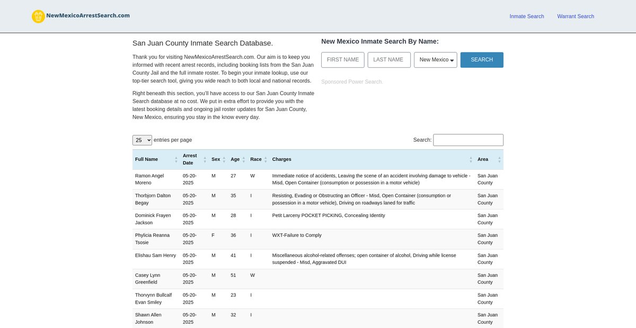Viewport: 636px width, 328px height.
Task: Focus the FIRST NAME input field
Action: pyautogui.click(x=343, y=60)
